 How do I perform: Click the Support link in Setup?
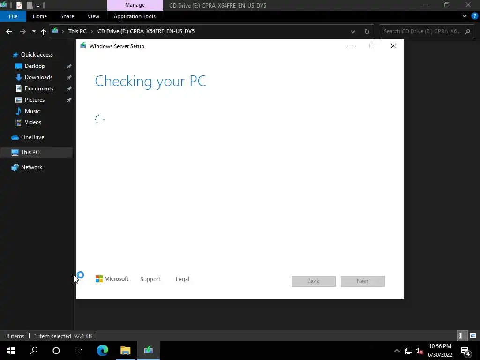[150, 279]
